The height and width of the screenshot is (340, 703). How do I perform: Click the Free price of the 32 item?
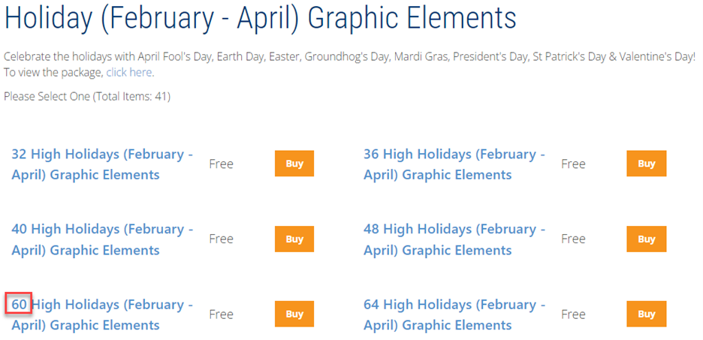(x=222, y=164)
